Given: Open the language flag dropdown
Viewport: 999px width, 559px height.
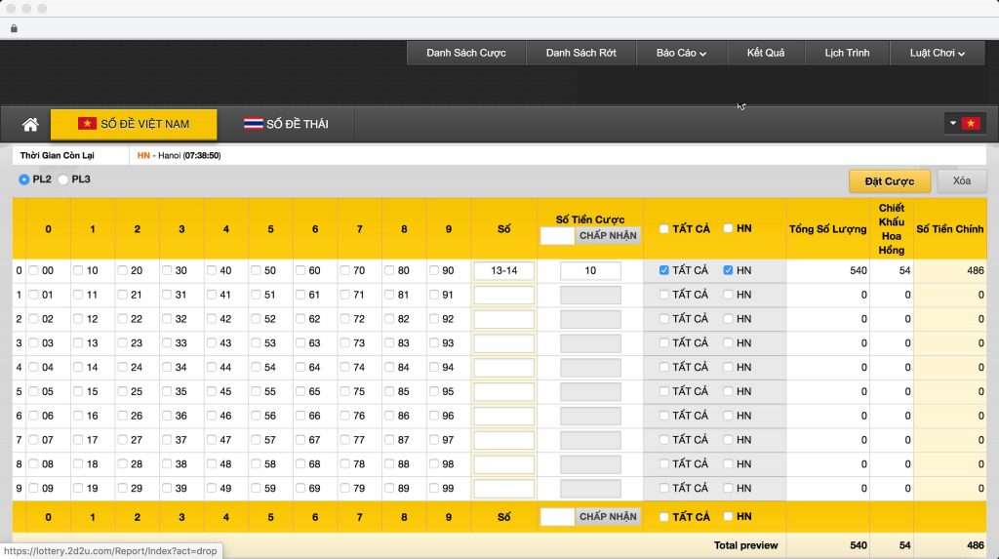Looking at the screenshot, I should 963,123.
